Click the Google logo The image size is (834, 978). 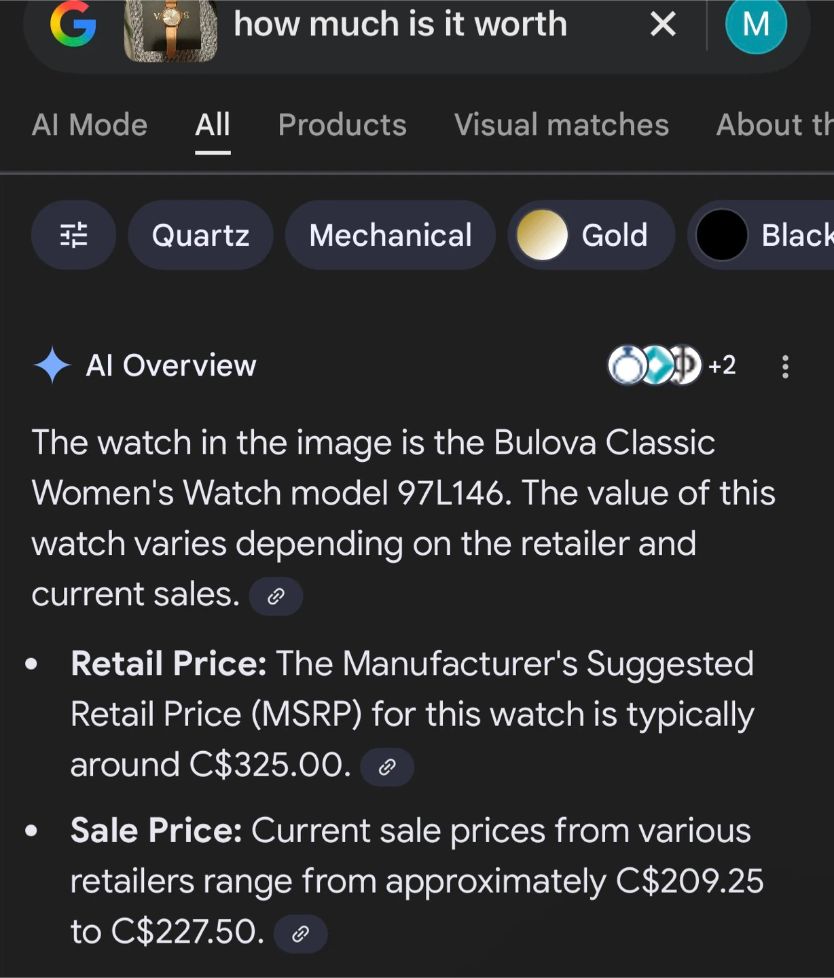73,25
